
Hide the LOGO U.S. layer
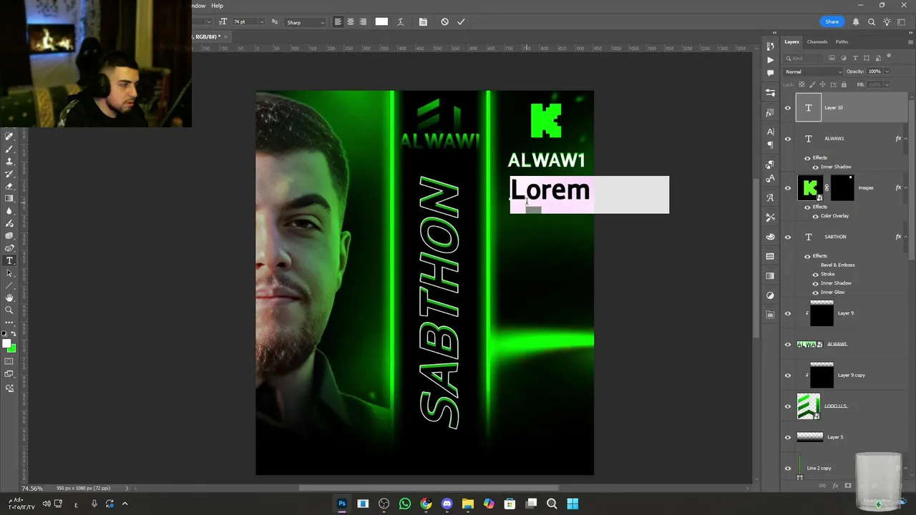coord(788,406)
